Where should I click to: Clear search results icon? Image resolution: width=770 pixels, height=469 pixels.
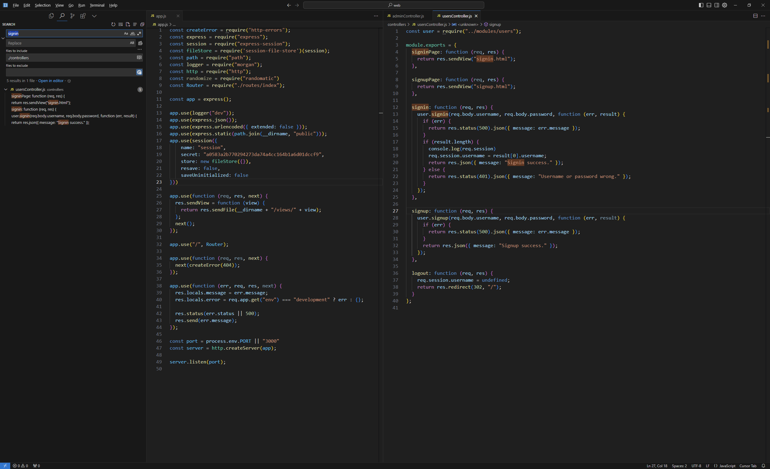[120, 24]
